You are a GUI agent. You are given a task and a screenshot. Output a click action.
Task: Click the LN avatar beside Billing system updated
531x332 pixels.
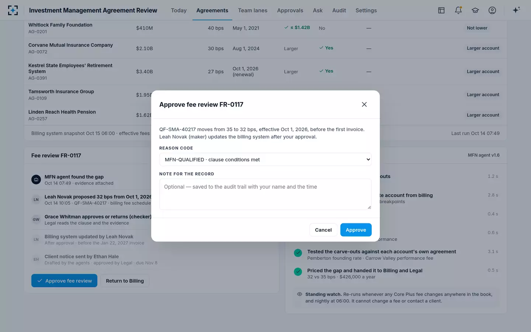(36, 239)
